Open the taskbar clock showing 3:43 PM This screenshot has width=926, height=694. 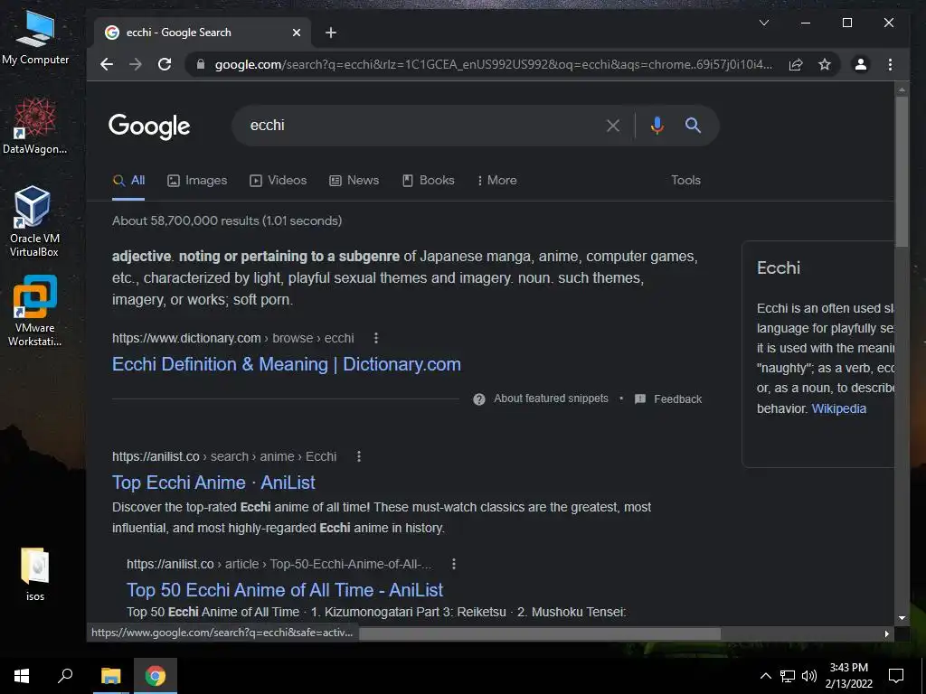pyautogui.click(x=848, y=676)
